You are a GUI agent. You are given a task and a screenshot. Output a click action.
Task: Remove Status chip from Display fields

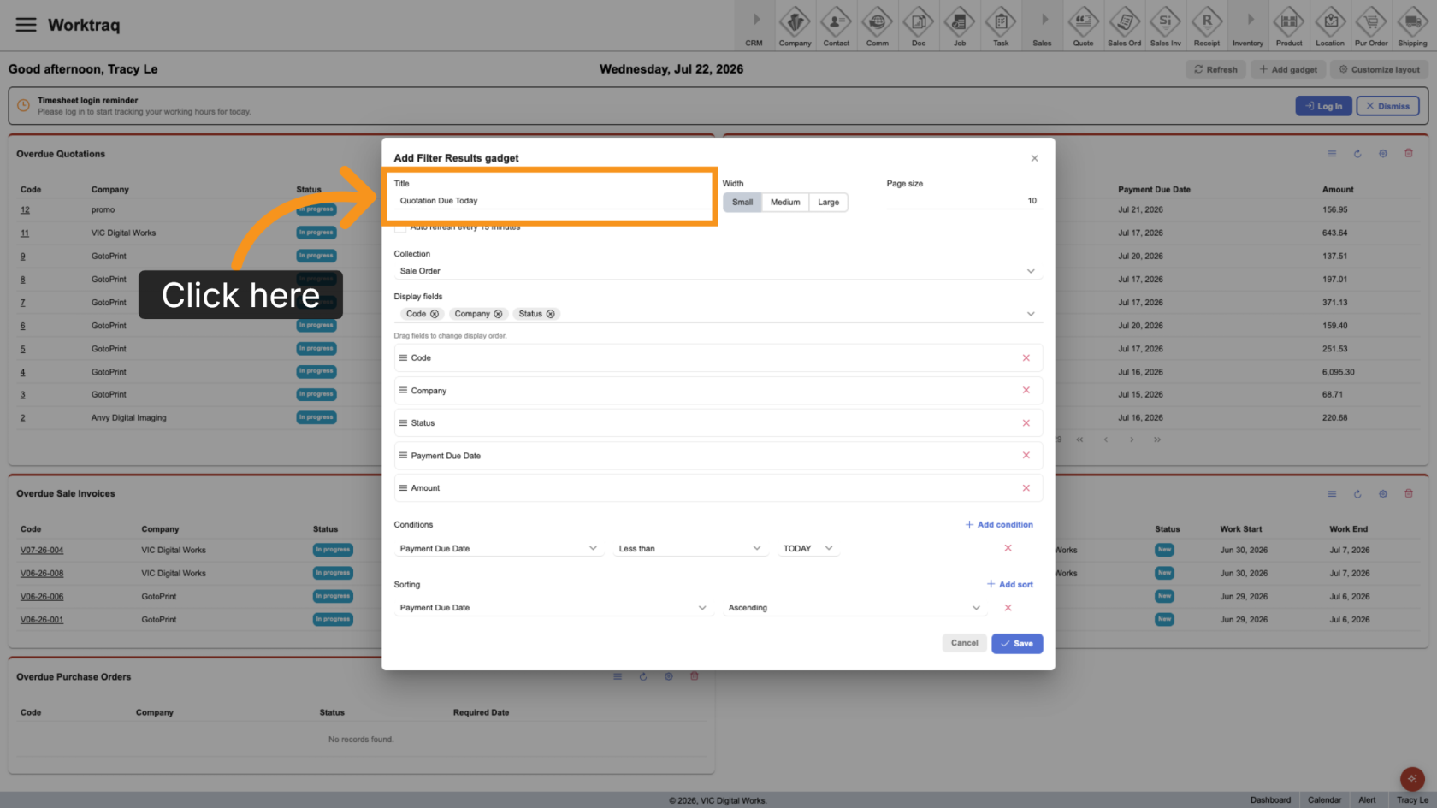point(550,314)
